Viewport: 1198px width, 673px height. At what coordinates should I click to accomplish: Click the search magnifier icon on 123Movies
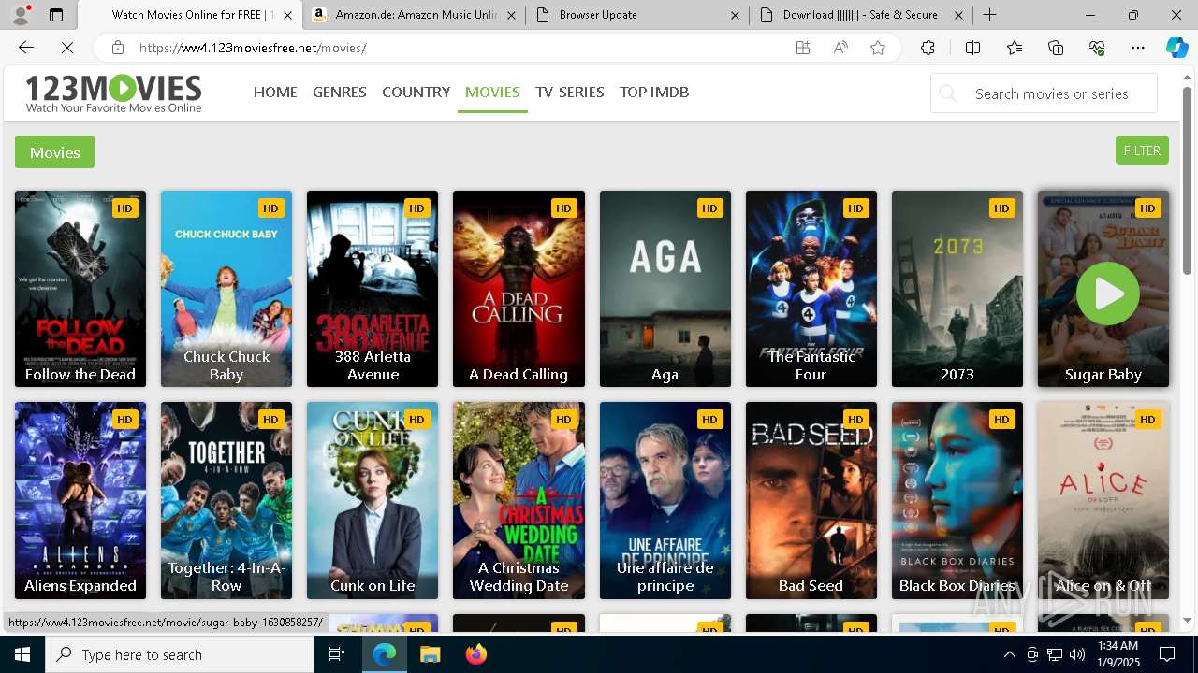[x=948, y=93]
